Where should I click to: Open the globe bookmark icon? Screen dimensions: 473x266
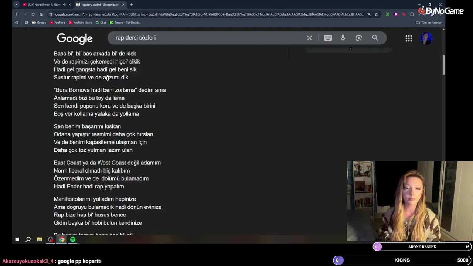[x=27, y=23]
